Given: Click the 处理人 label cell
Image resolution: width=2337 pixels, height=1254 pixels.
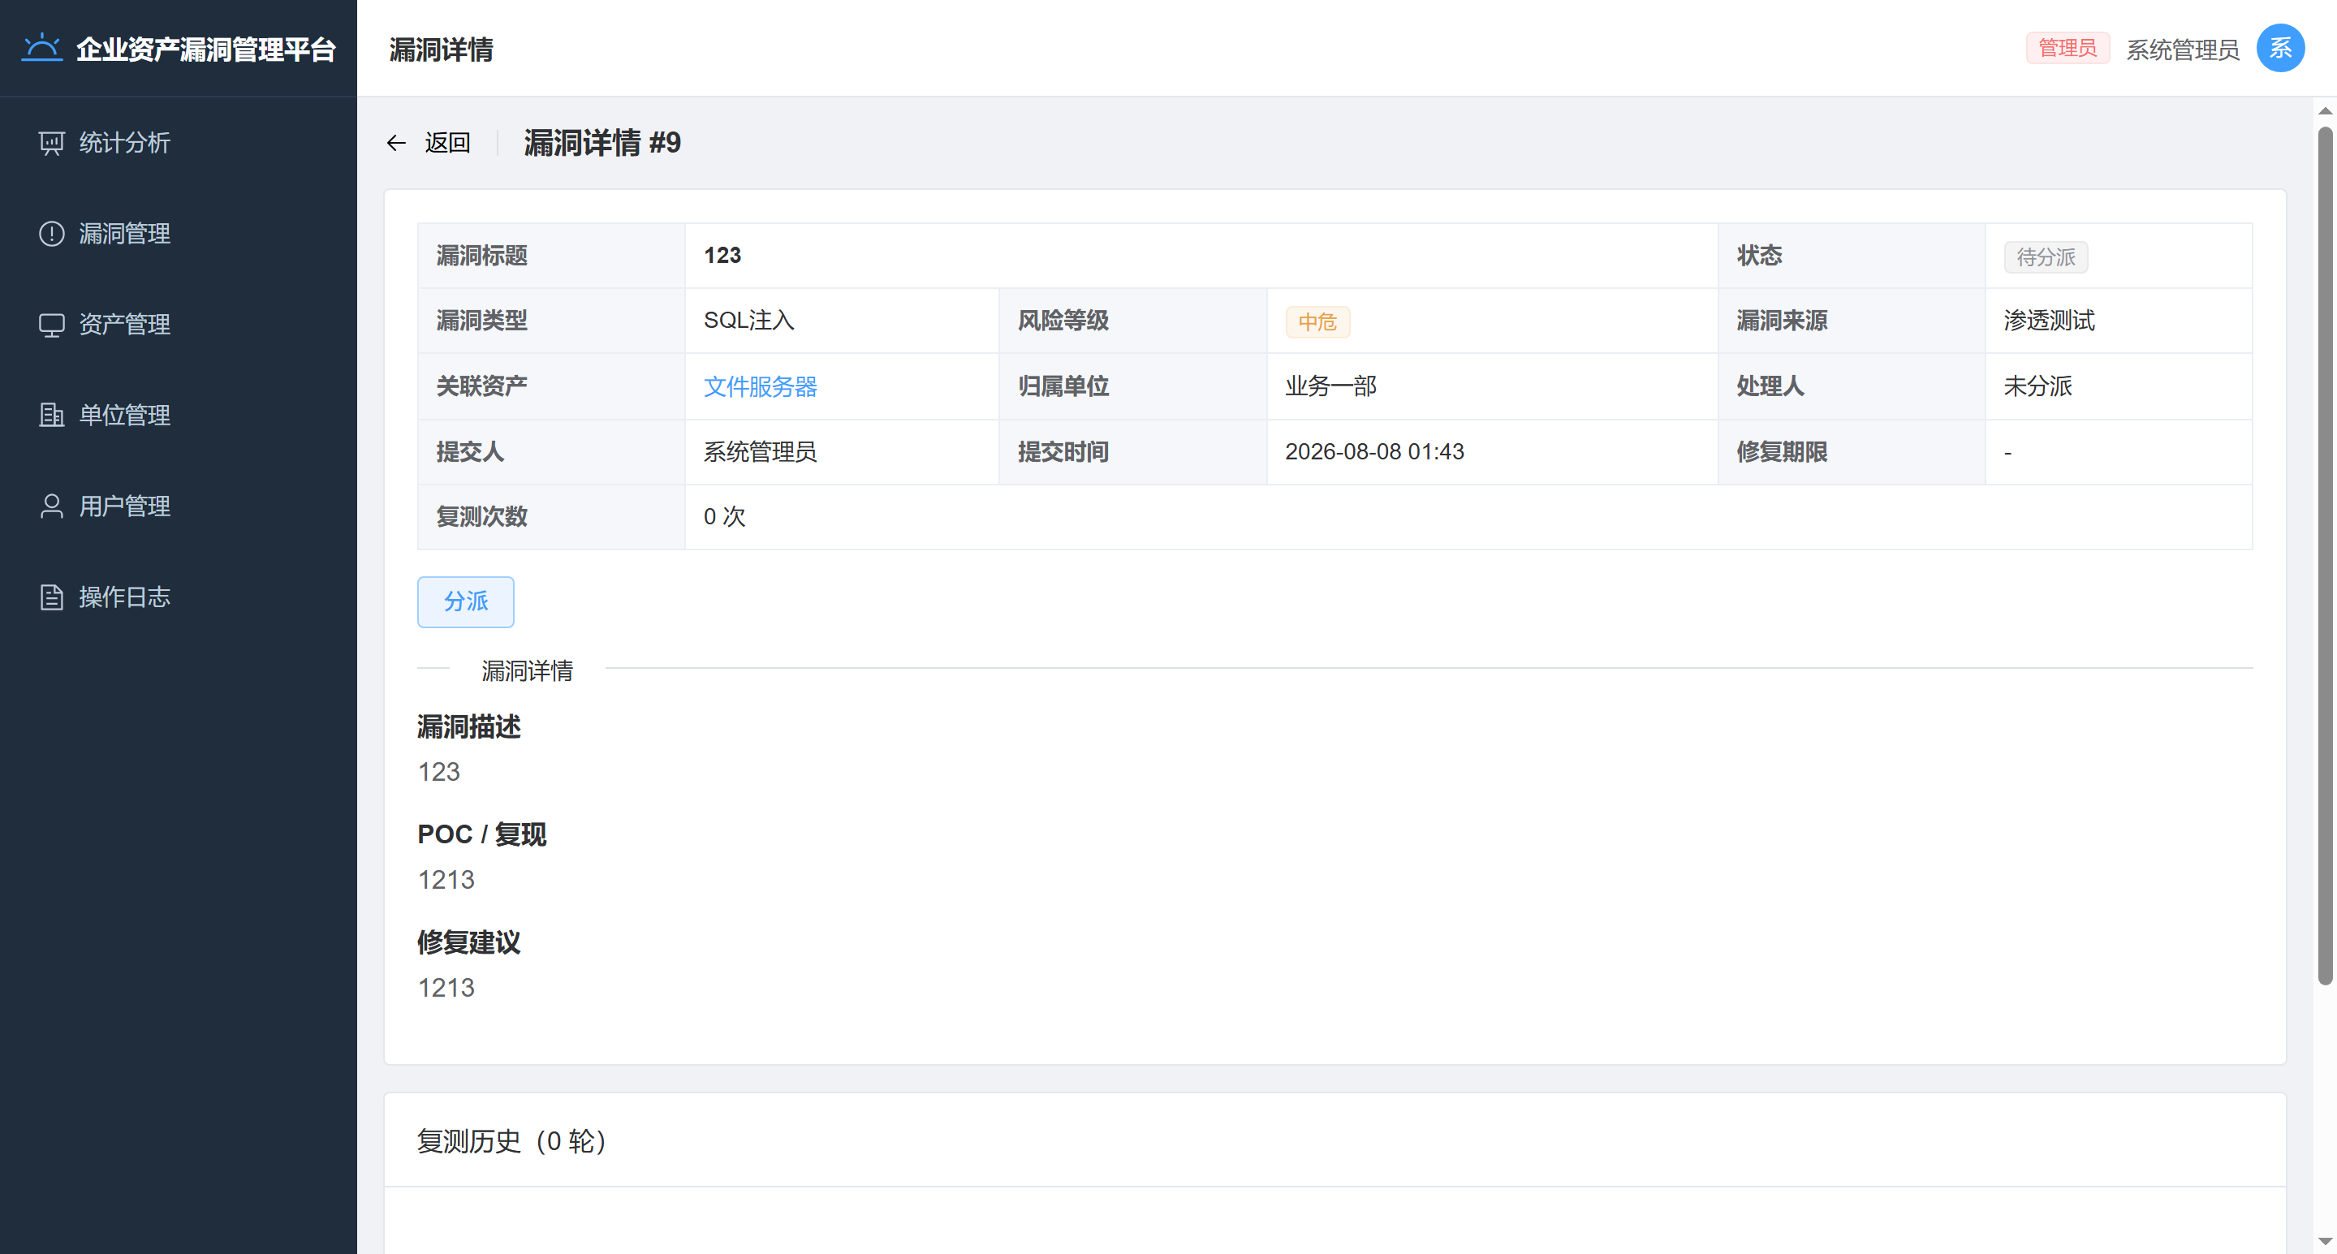Looking at the screenshot, I should click(1851, 386).
